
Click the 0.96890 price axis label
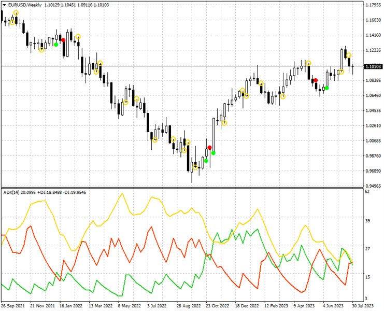click(373, 171)
